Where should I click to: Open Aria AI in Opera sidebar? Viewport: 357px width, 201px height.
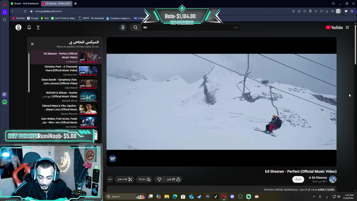click(4, 95)
